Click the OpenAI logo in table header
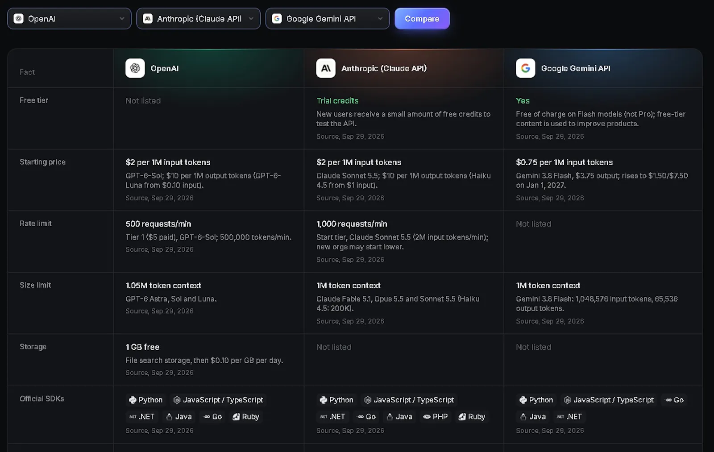The width and height of the screenshot is (714, 452). point(135,68)
